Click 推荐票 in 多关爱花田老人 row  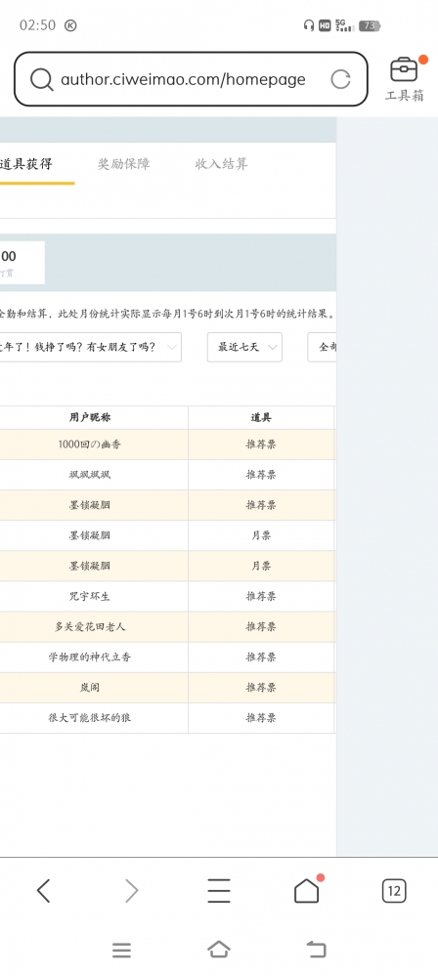tap(261, 627)
